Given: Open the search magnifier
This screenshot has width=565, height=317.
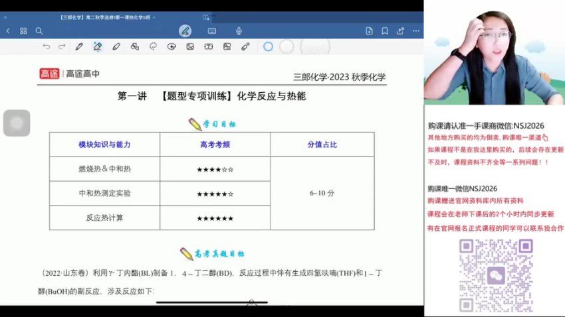Looking at the screenshot, I should (x=39, y=31).
